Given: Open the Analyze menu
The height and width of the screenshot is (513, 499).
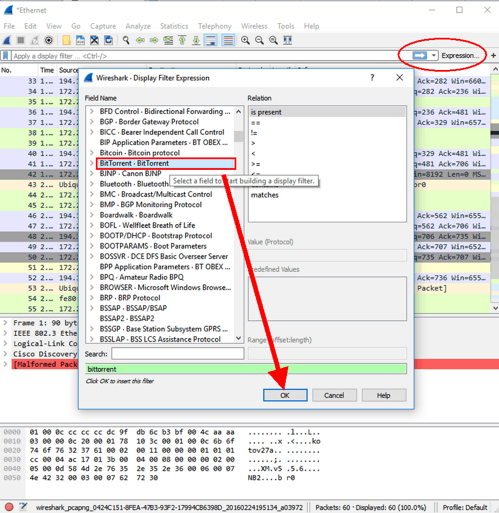Looking at the screenshot, I should coord(138,26).
